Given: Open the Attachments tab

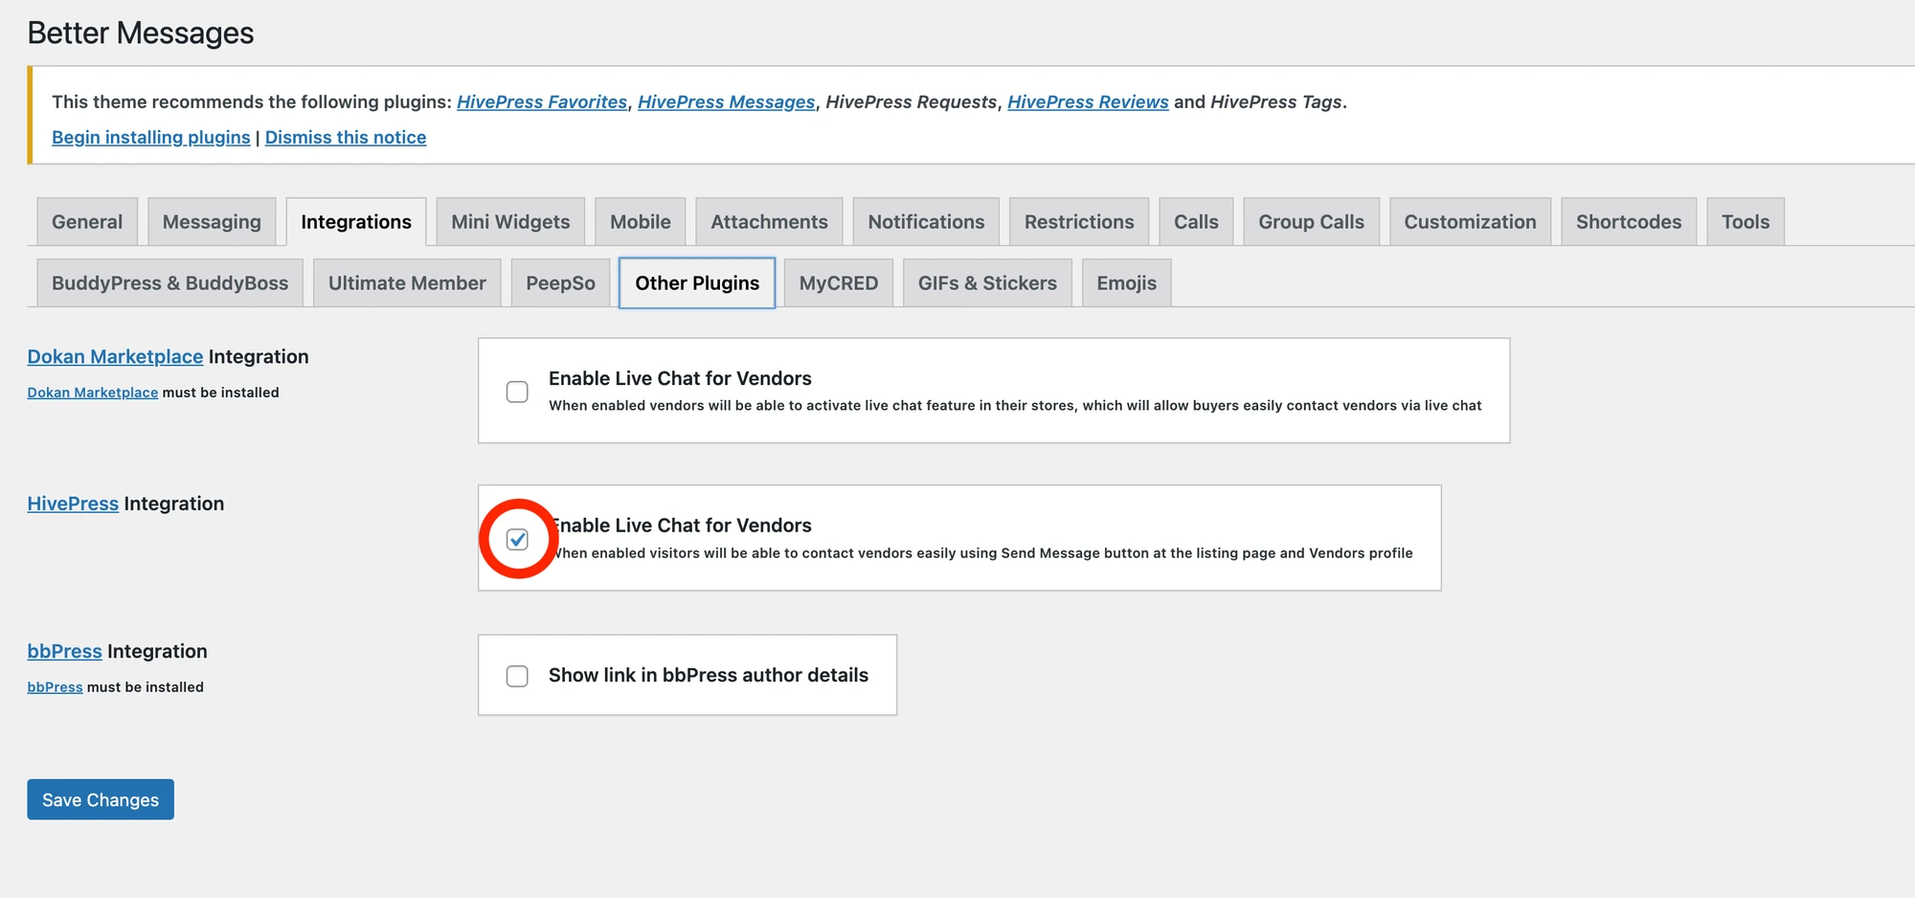Looking at the screenshot, I should click(769, 222).
